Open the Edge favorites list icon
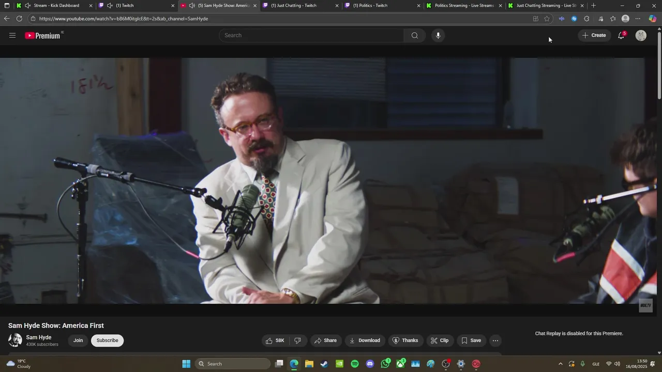 pos(613,19)
